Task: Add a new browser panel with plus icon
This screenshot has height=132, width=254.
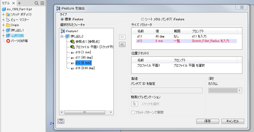Action: [19, 3]
